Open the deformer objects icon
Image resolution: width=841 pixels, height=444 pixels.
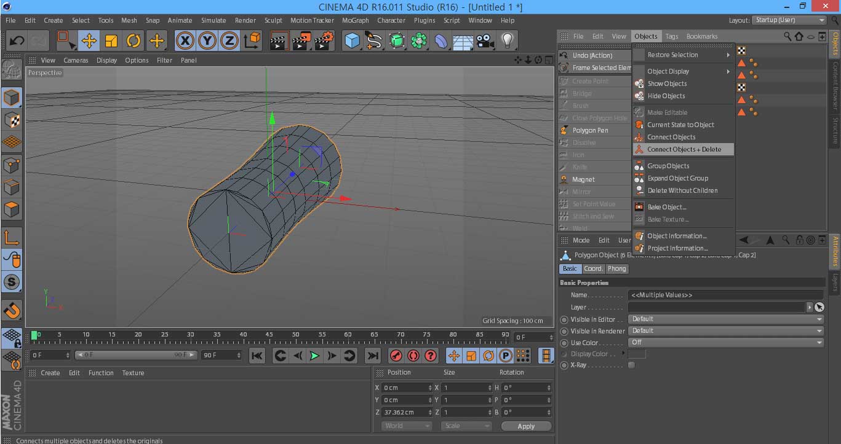coord(442,41)
